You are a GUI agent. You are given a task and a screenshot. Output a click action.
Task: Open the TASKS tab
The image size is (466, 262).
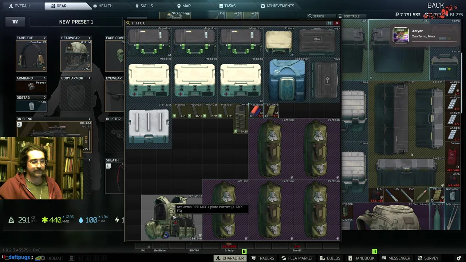(x=227, y=6)
